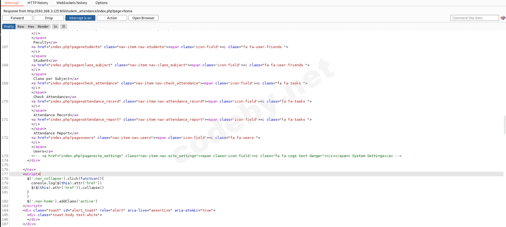The image size is (506, 227).
Task: Click the Response from URL text
Action: coord(68,11)
